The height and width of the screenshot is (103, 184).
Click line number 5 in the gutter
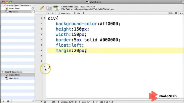(x=41, y=40)
